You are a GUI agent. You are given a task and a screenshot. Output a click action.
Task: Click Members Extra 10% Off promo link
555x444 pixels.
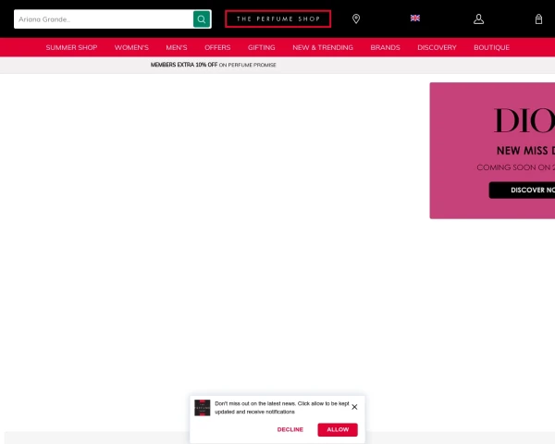[x=214, y=65]
